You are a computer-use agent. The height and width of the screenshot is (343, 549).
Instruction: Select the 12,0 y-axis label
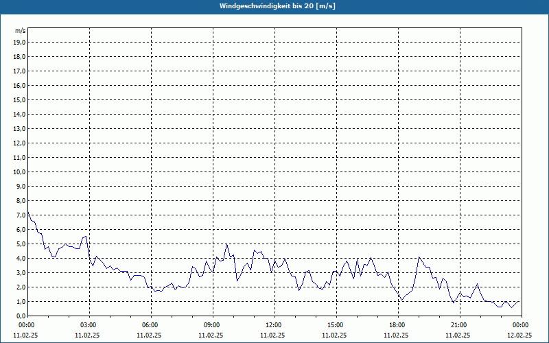click(19, 143)
